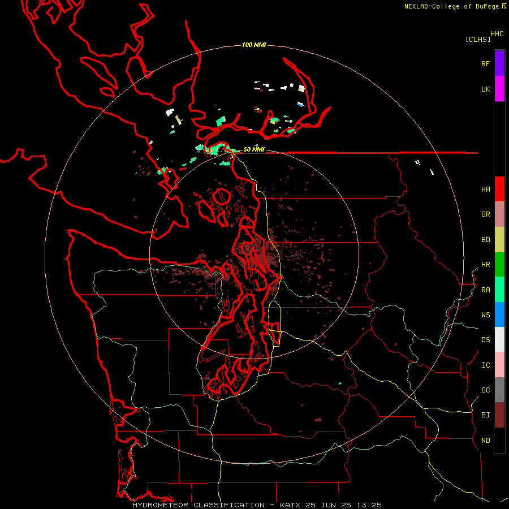Click the BI legend label

coord(486,415)
